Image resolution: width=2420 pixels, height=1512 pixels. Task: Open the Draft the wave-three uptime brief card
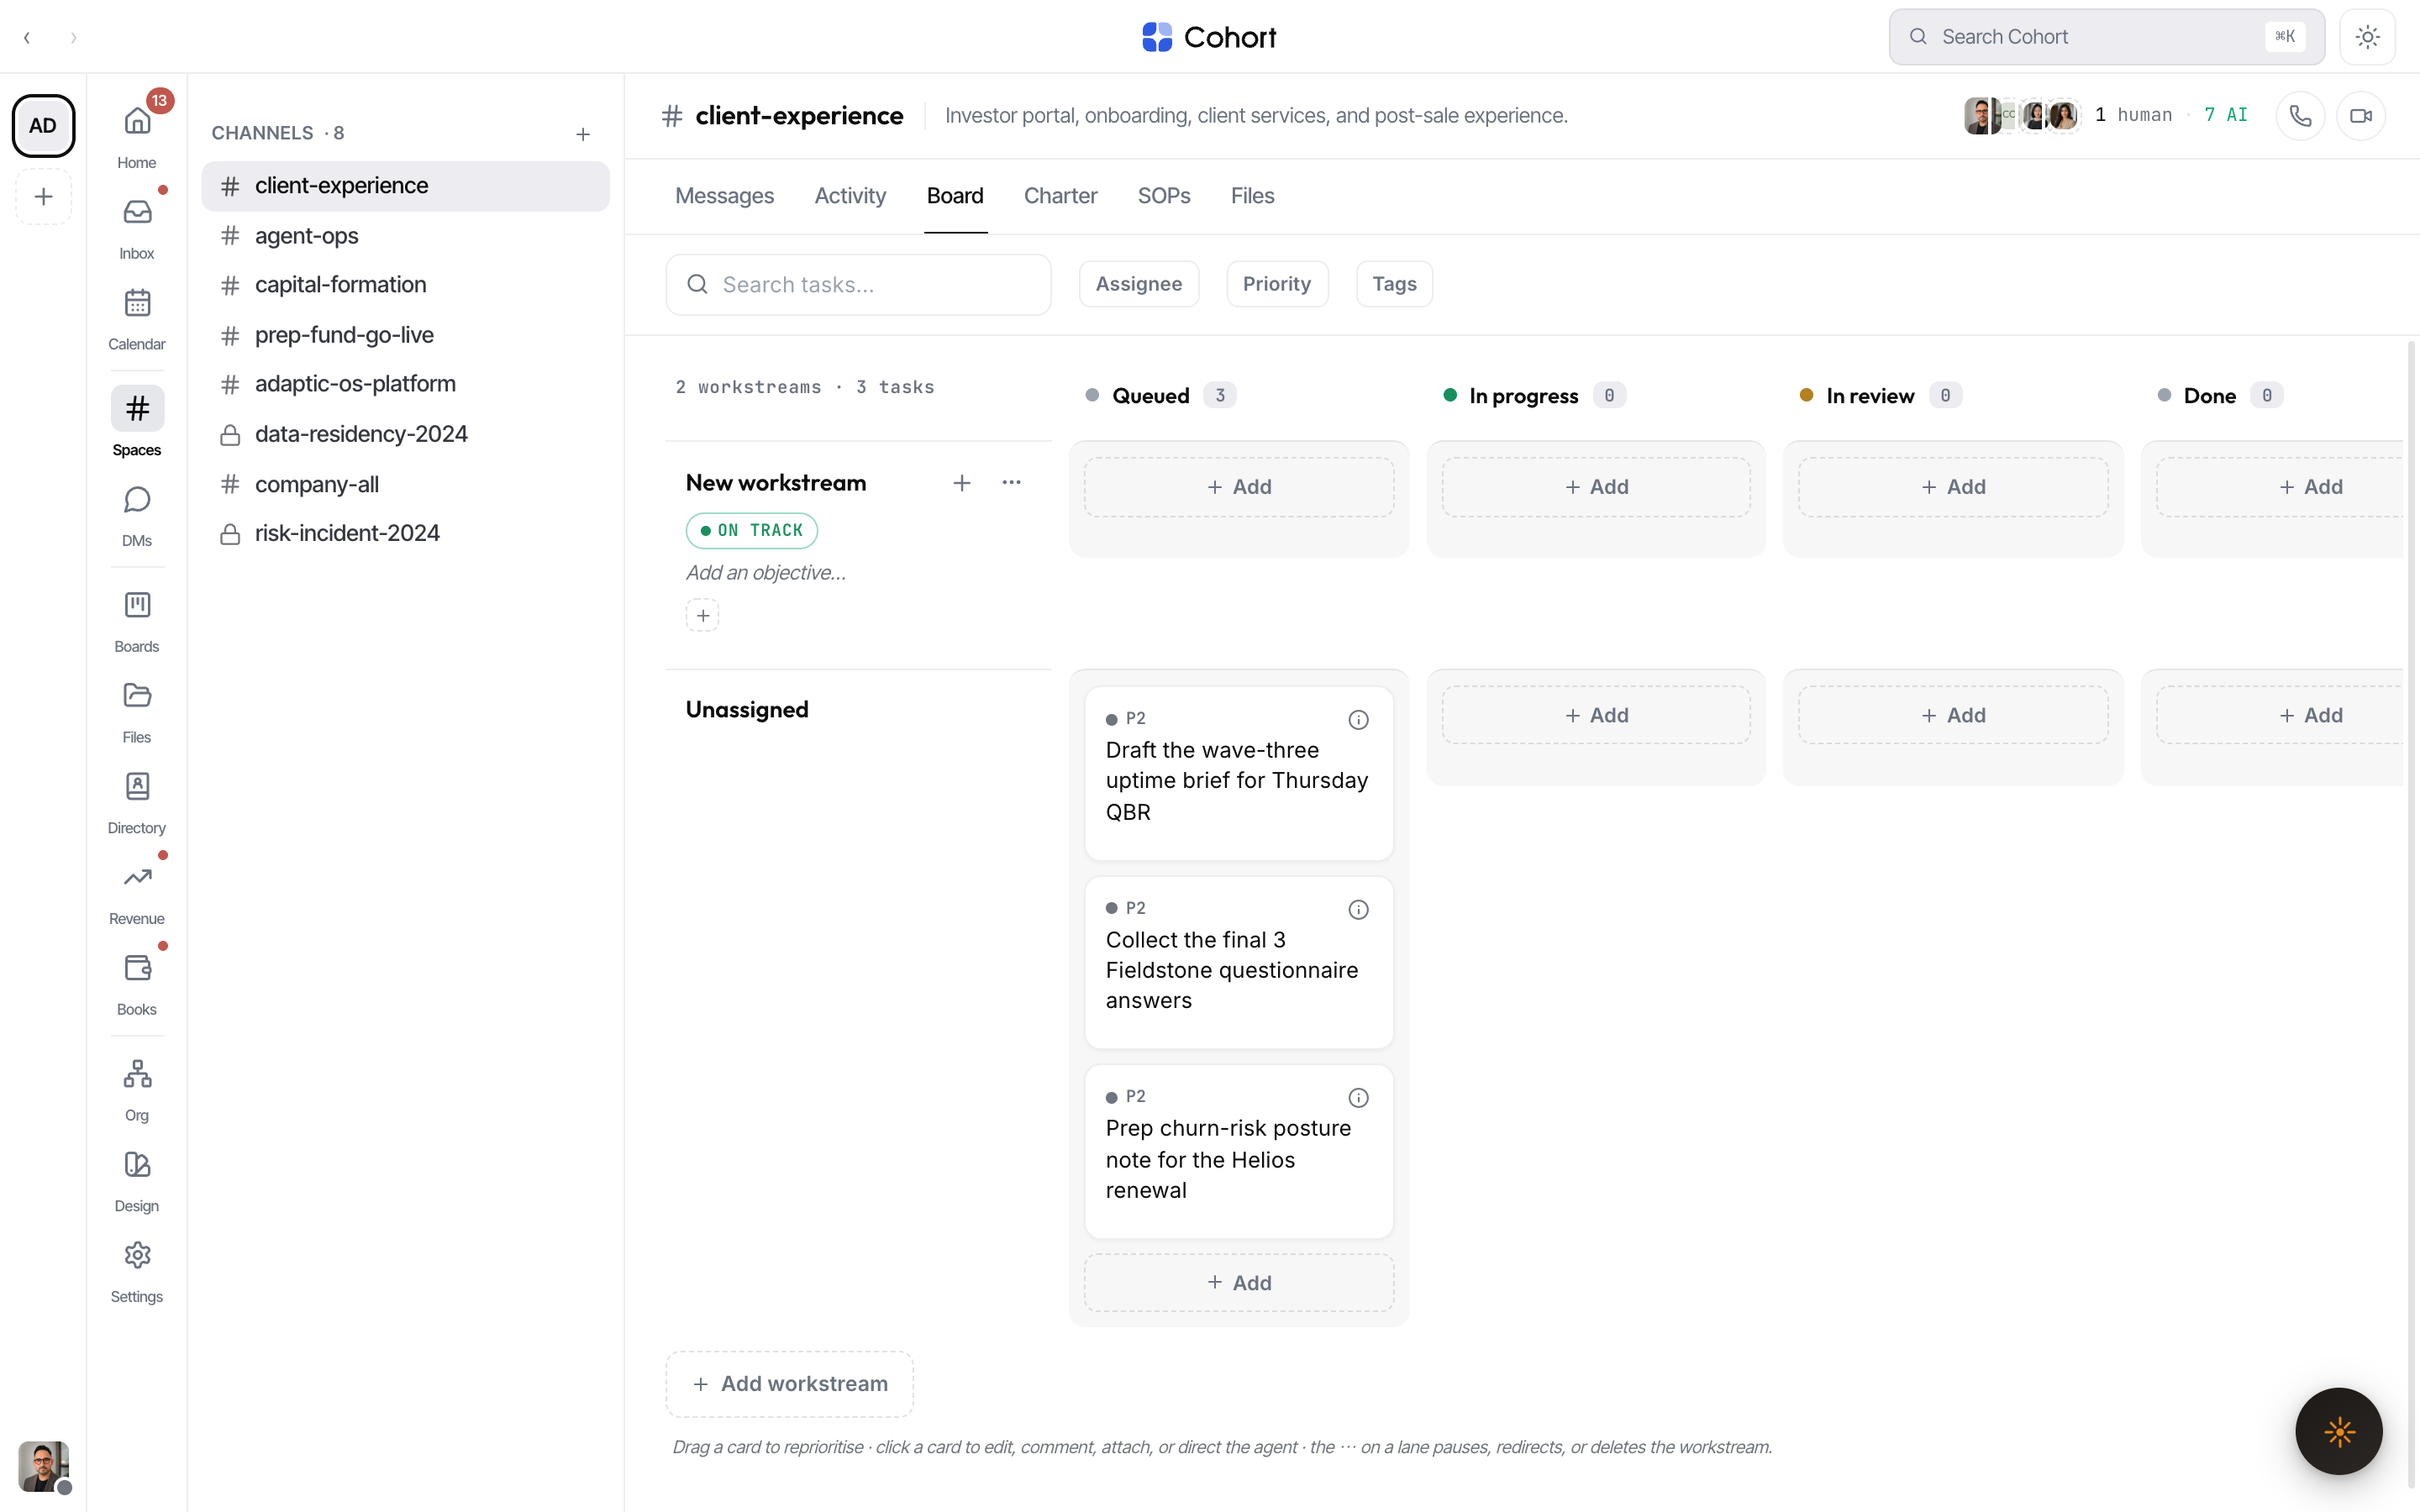click(x=1239, y=773)
